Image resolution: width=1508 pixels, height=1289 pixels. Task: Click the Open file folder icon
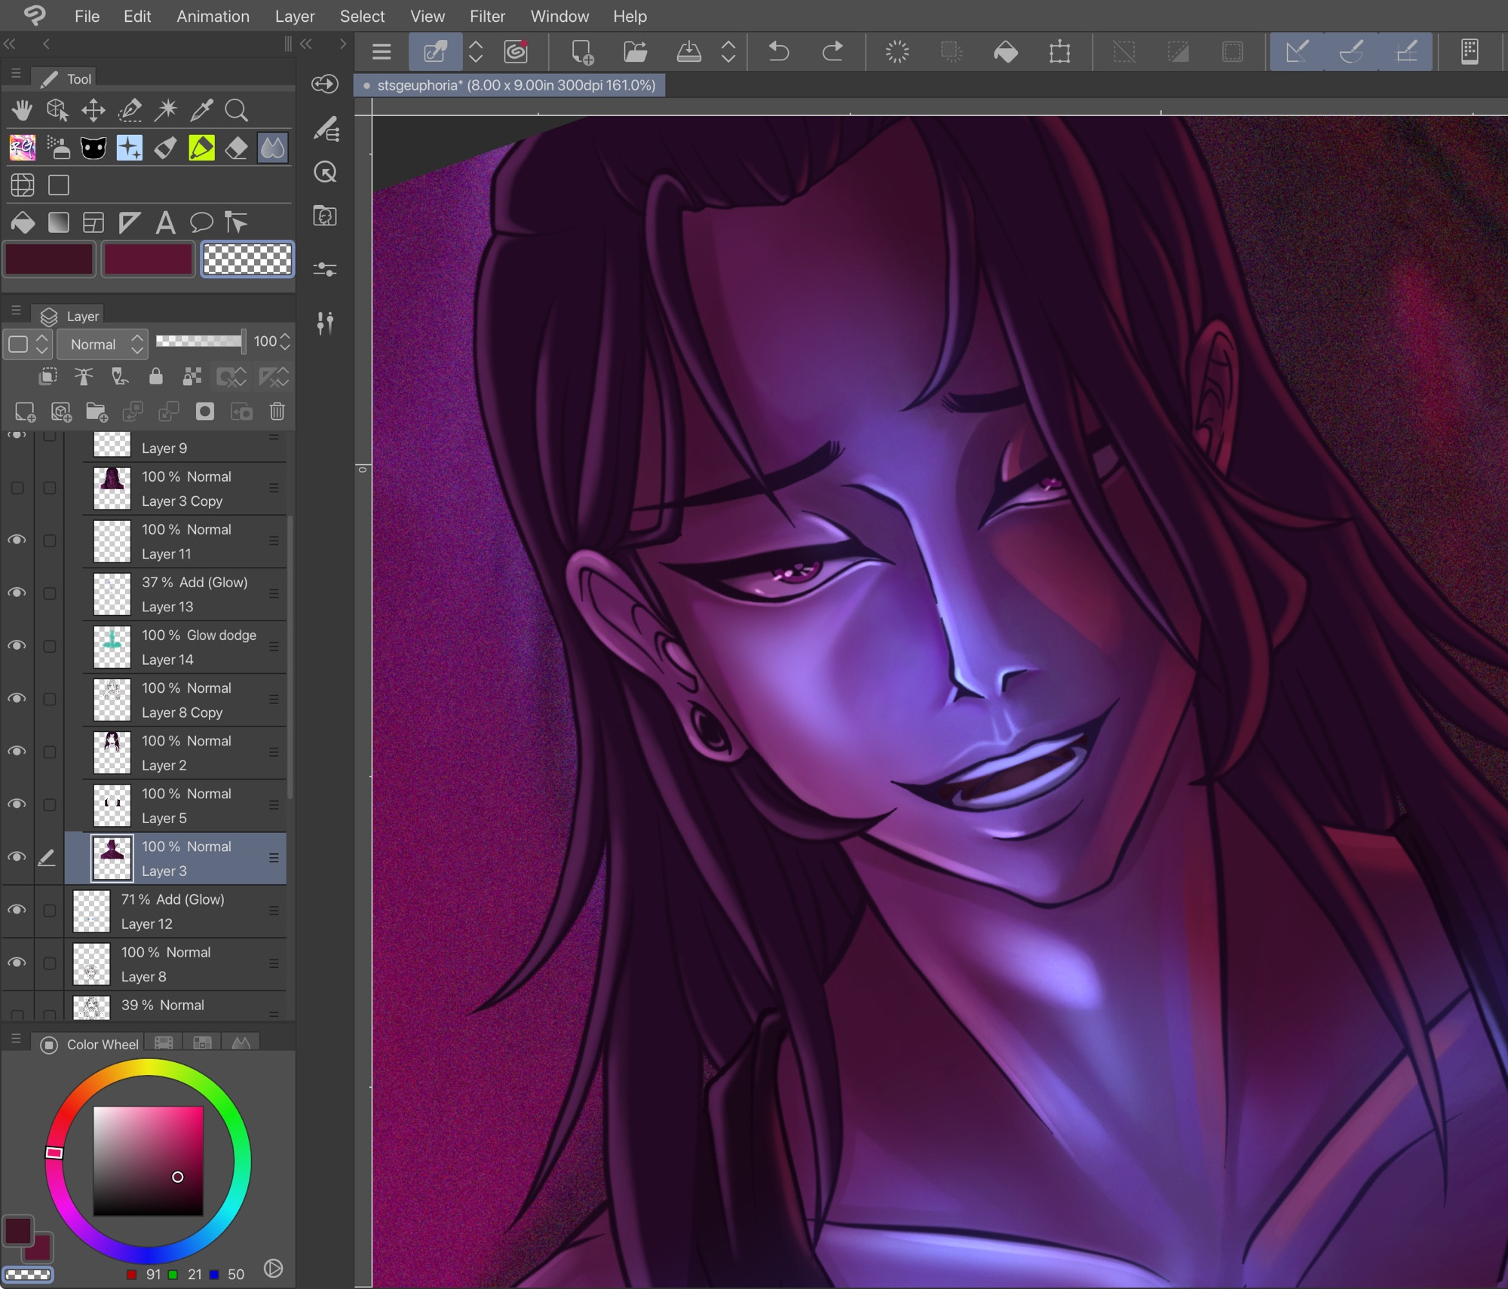[x=636, y=51]
